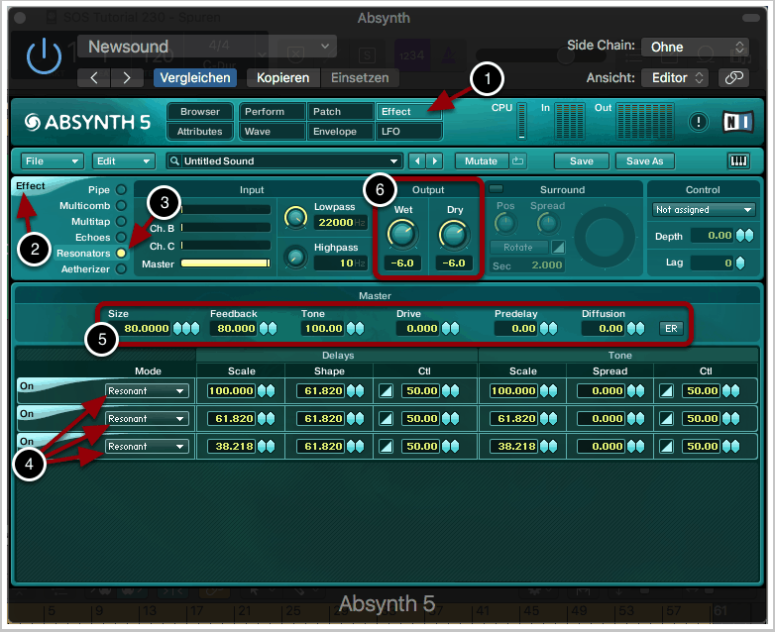Click the Save As button
Image resolution: width=775 pixels, height=632 pixels.
click(643, 160)
